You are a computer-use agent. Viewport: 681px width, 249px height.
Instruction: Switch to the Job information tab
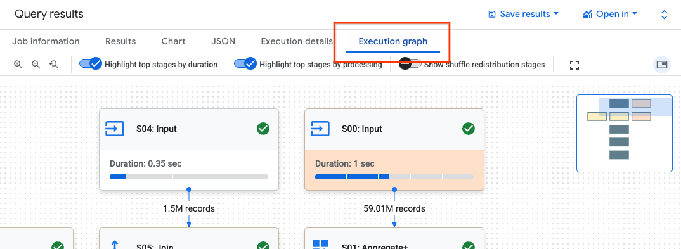click(46, 42)
